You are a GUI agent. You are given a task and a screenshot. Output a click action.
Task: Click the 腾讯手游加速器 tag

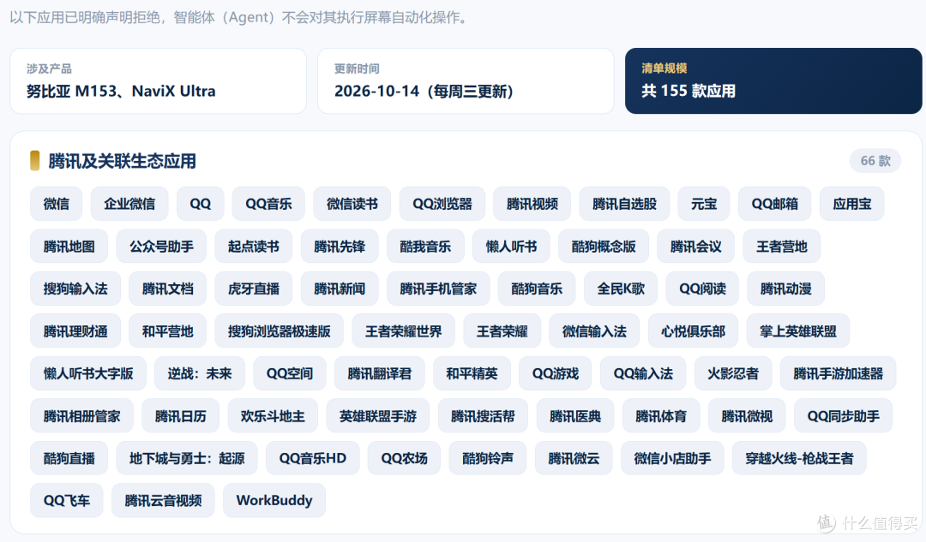coord(838,374)
